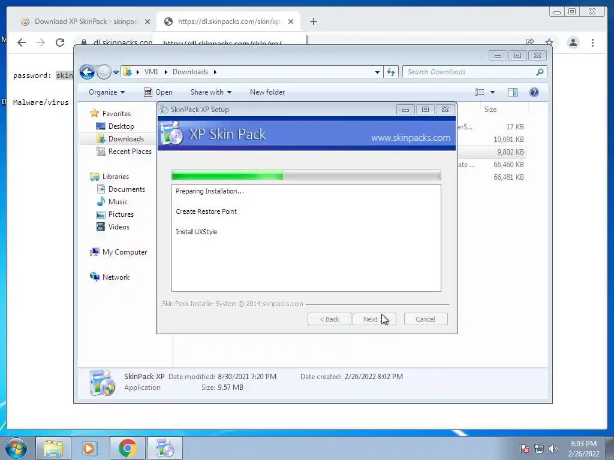614x460 pixels.
Task: Open the Windows Start menu
Action: pyautogui.click(x=16, y=448)
